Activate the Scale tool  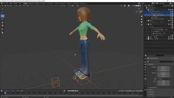2,22
